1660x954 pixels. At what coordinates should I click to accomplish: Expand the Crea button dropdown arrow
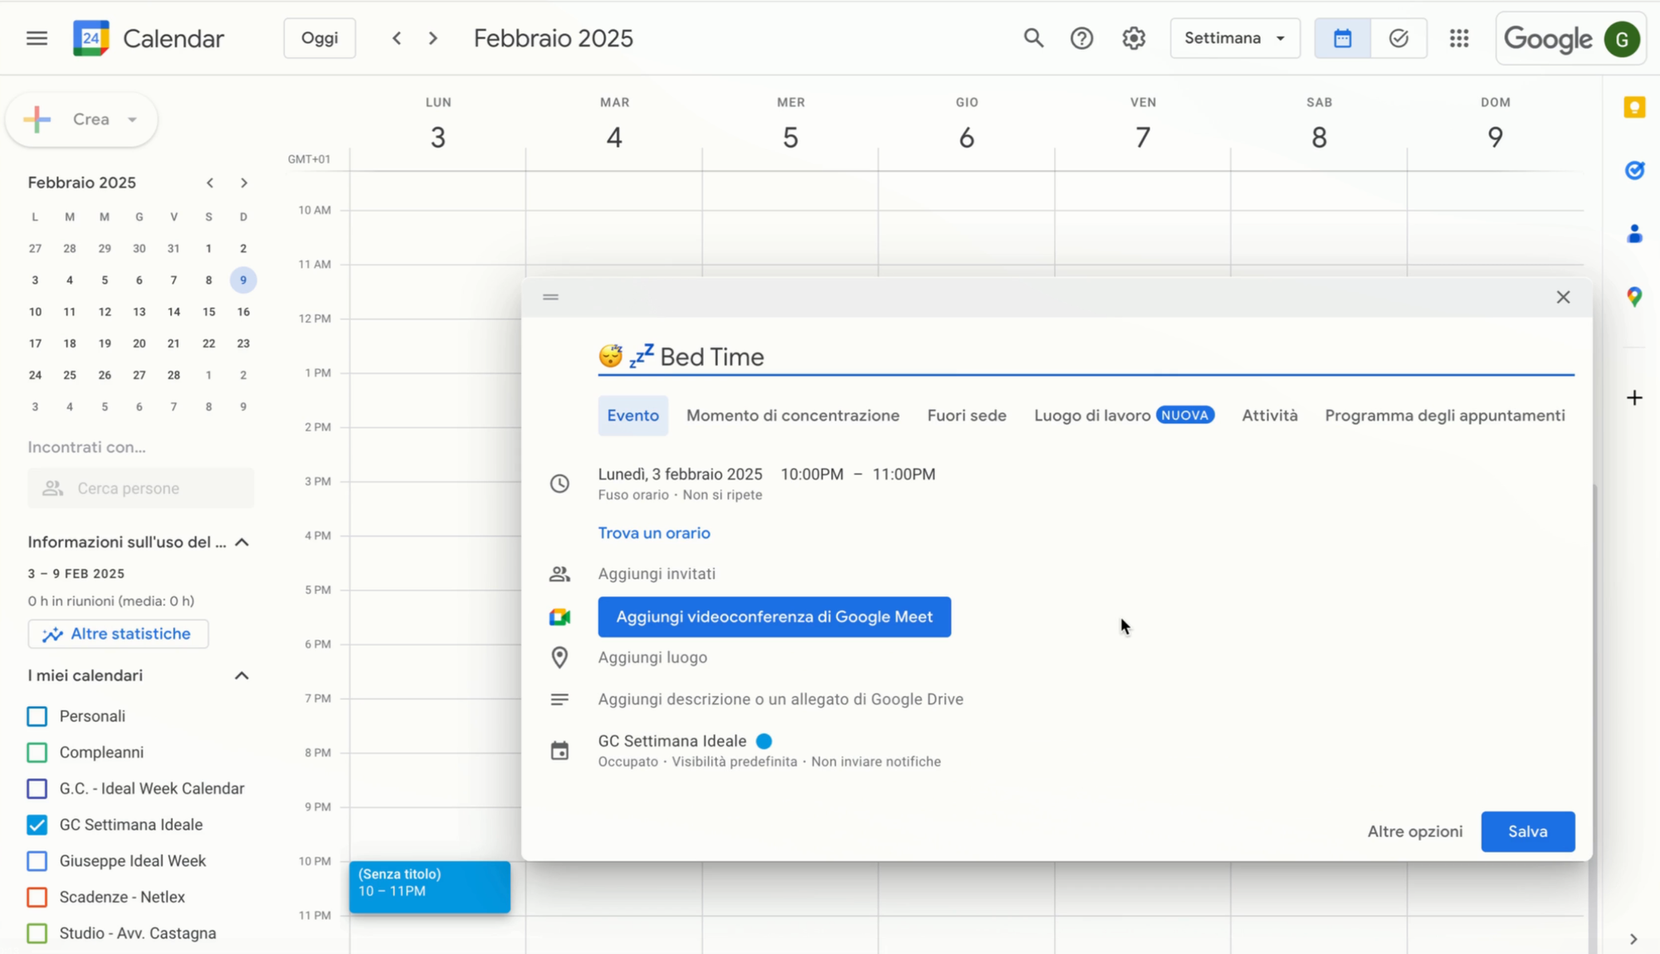point(132,119)
